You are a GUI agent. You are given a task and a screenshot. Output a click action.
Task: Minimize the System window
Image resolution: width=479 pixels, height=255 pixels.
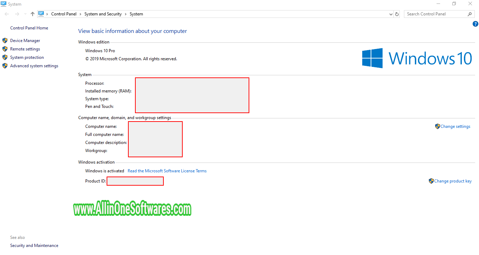[x=438, y=4]
